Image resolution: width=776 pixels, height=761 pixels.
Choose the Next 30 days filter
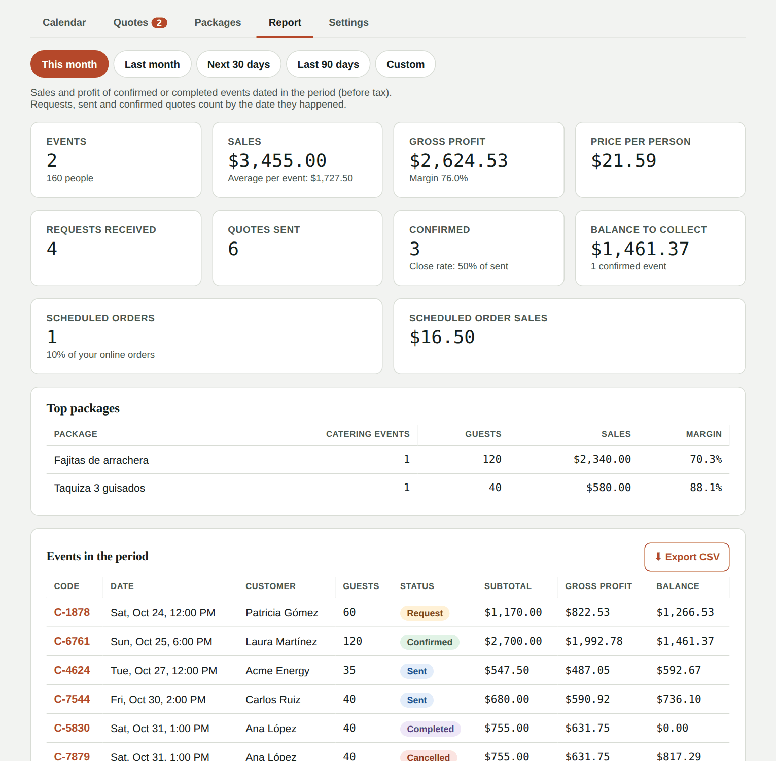(239, 64)
